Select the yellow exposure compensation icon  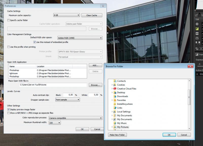pos(197,29)
